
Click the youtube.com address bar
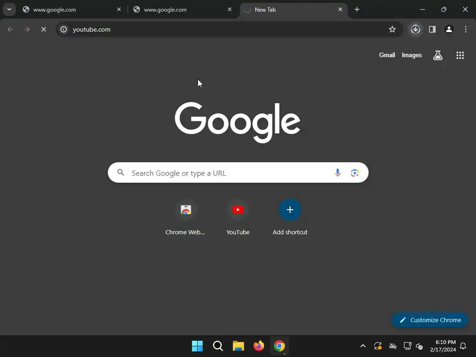(x=229, y=29)
